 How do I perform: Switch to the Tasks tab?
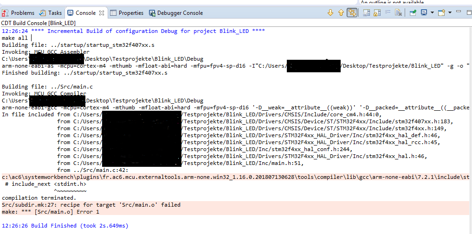(51, 13)
